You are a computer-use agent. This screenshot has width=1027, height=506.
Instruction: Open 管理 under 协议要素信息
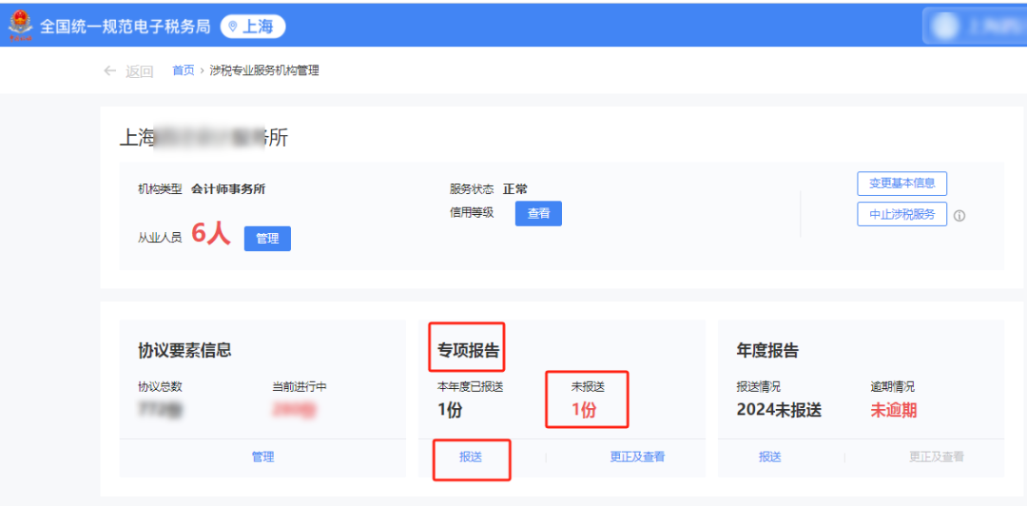262,457
